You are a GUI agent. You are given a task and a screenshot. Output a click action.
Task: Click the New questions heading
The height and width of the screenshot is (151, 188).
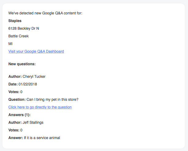[22, 64]
